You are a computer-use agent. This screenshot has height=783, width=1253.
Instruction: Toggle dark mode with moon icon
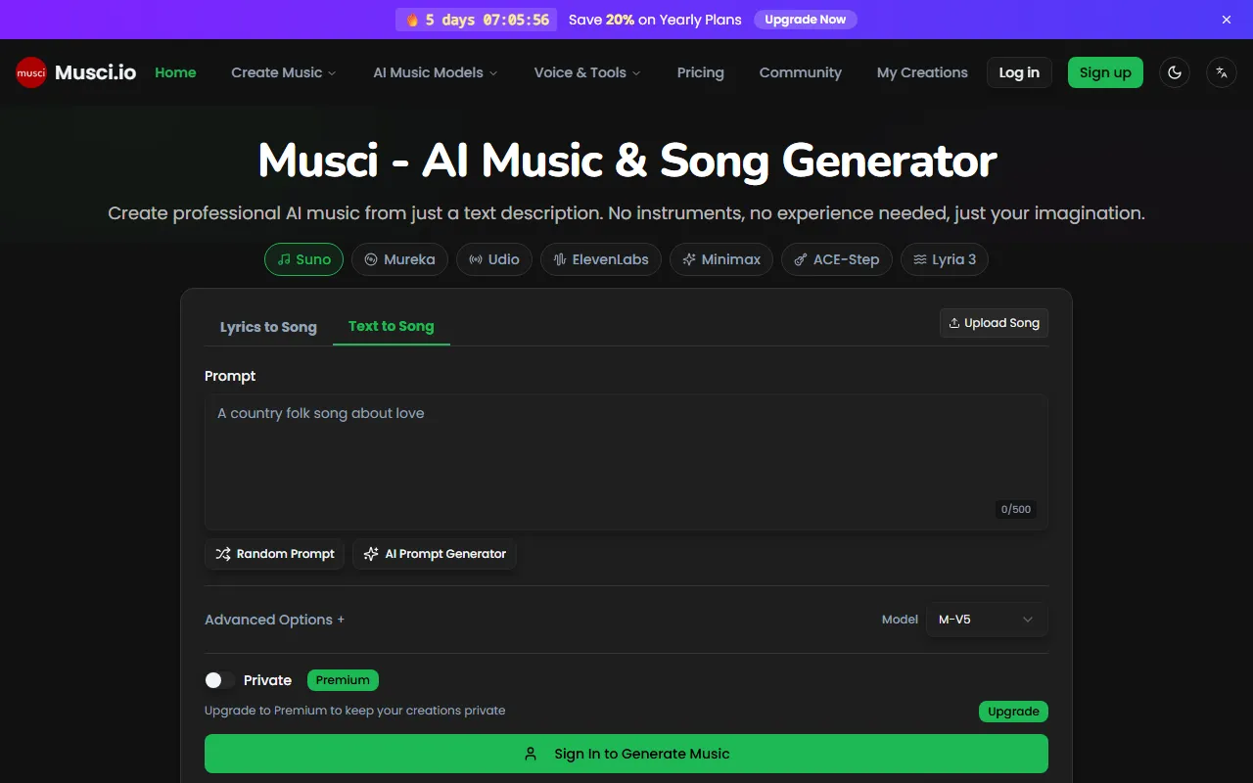(1175, 72)
